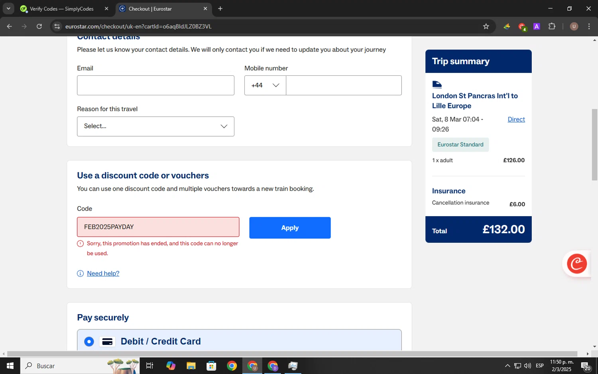Open Microsoft Store from the taskbar

click(x=211, y=366)
